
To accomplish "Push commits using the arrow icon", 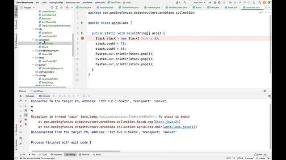I will coord(244,3).
